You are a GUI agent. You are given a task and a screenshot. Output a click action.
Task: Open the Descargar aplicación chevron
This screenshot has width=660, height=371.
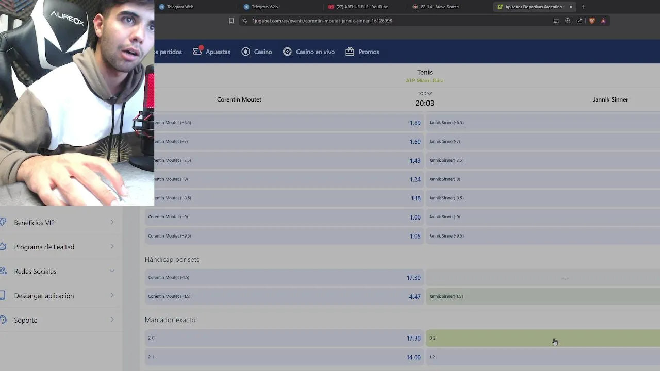click(112, 295)
